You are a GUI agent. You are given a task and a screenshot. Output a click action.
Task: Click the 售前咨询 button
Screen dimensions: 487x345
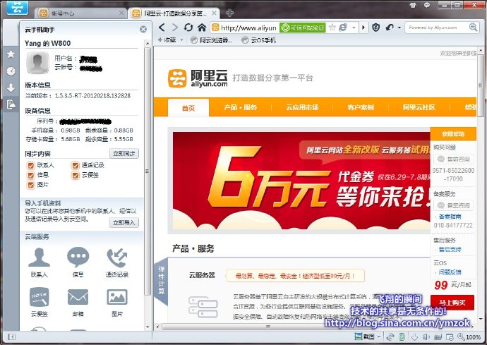point(453,159)
